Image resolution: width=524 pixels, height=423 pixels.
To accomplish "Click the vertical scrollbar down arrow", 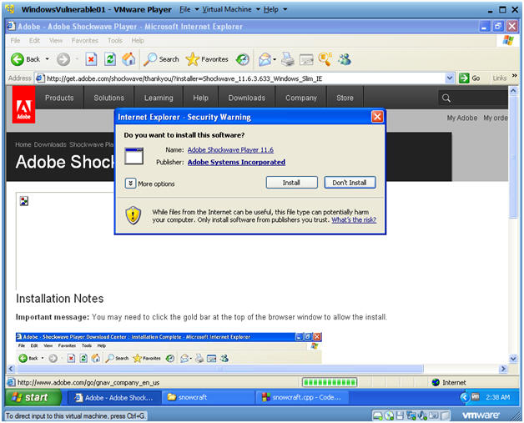I will click(x=513, y=359).
